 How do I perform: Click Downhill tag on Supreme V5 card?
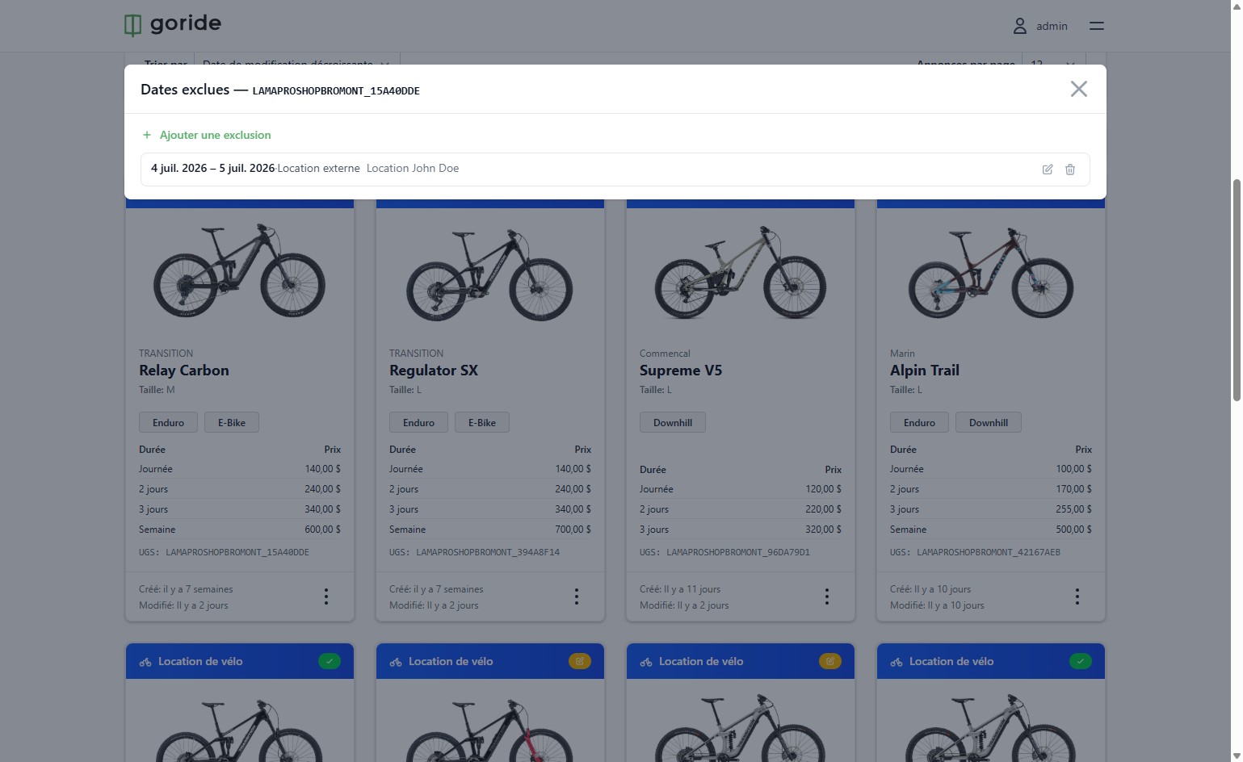673,422
